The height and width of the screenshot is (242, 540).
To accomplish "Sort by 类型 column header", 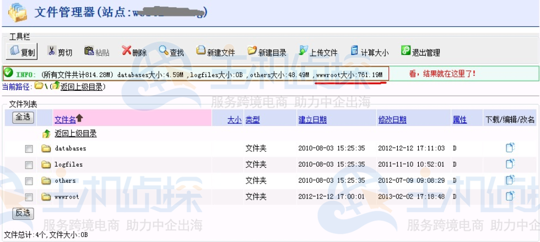I will 252,120.
